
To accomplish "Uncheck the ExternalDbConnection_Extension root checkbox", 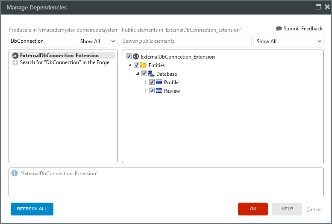I will tap(129, 56).
